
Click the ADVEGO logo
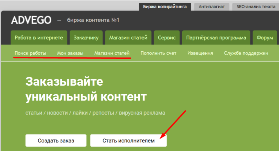pos(31,20)
